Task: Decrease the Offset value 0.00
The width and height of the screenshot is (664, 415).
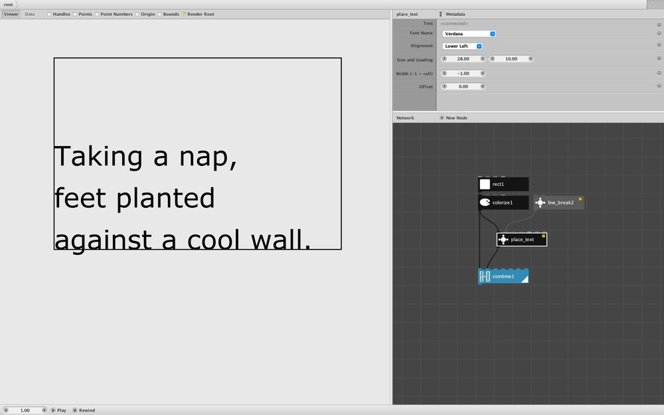Action: point(444,86)
